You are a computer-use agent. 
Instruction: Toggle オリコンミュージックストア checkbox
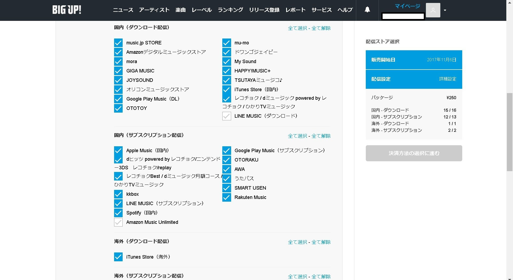click(x=118, y=90)
